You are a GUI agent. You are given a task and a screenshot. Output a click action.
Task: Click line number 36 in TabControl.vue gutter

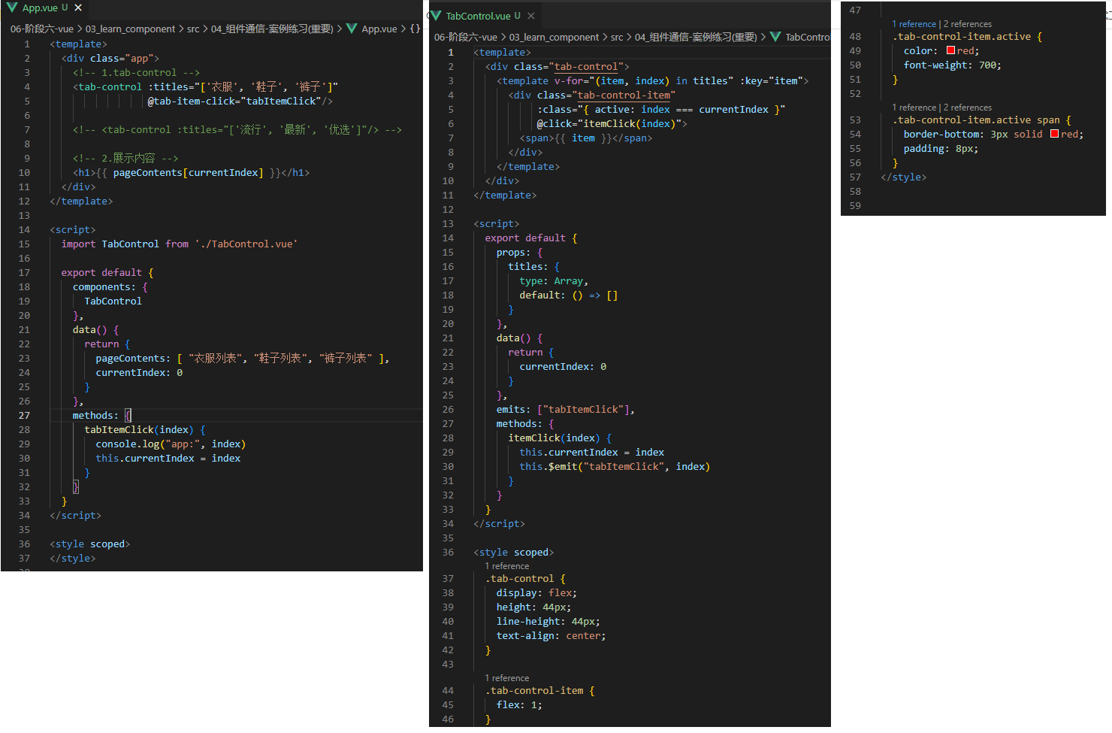coord(448,552)
